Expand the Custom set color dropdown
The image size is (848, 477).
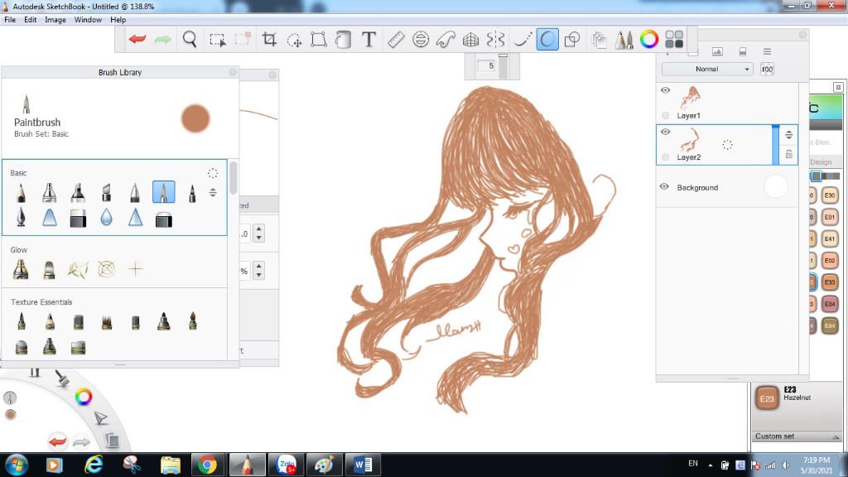tap(797, 436)
